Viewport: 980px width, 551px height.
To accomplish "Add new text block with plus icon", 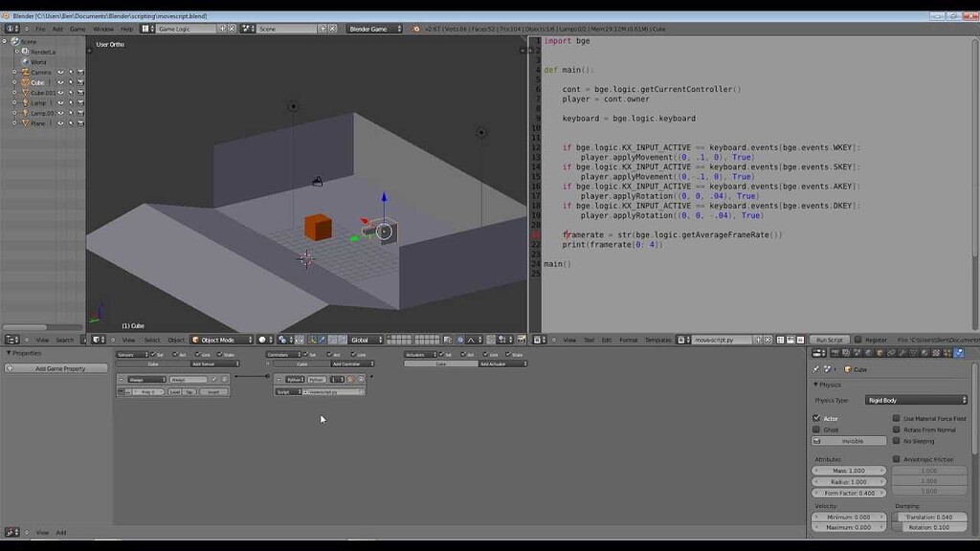I will [x=758, y=340].
